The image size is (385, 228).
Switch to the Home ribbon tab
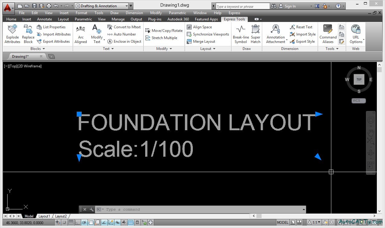click(x=11, y=19)
